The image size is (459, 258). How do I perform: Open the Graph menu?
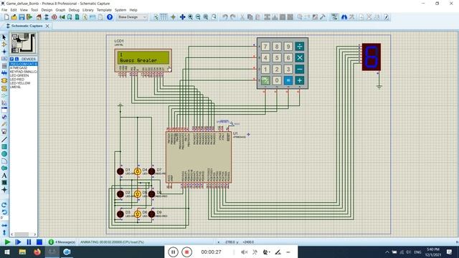[x=60, y=10]
